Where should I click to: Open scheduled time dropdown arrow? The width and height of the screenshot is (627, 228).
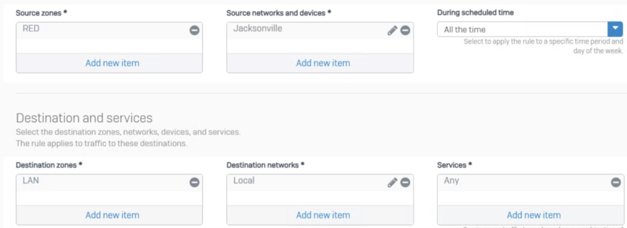pos(615,29)
